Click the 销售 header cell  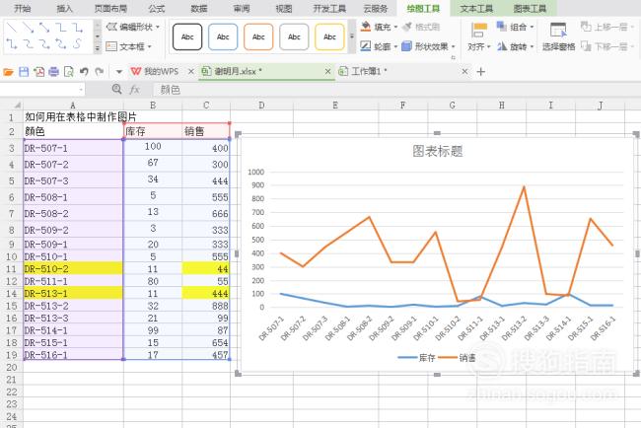point(206,131)
